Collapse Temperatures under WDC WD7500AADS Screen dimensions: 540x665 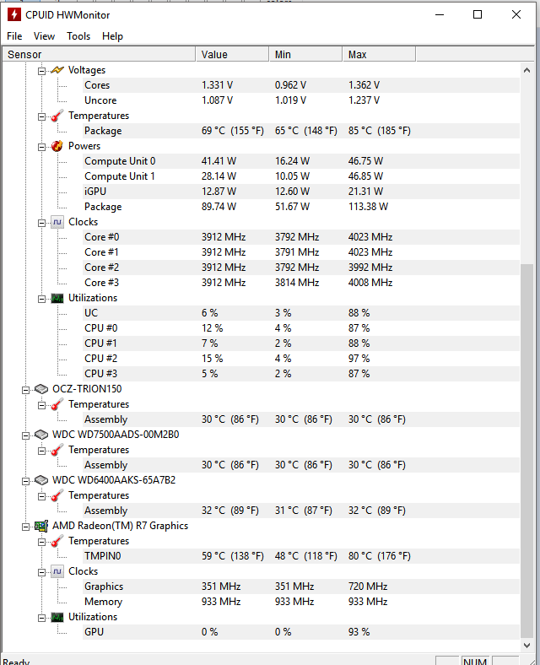[41, 451]
